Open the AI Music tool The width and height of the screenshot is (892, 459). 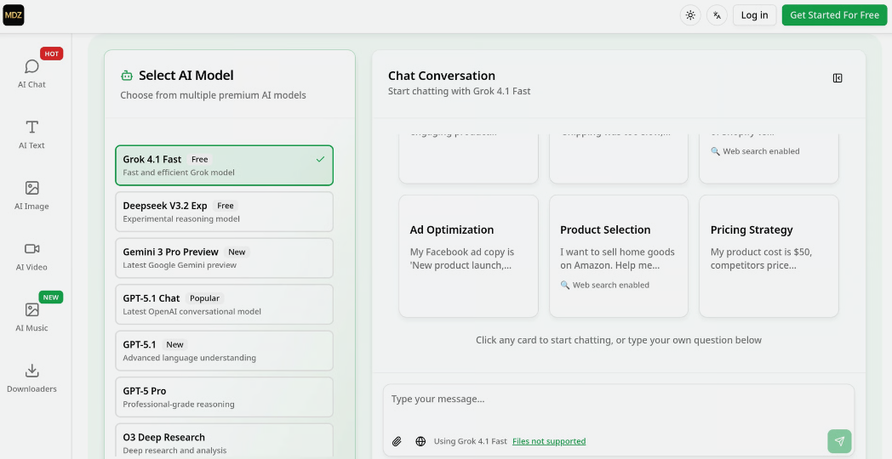(31, 316)
